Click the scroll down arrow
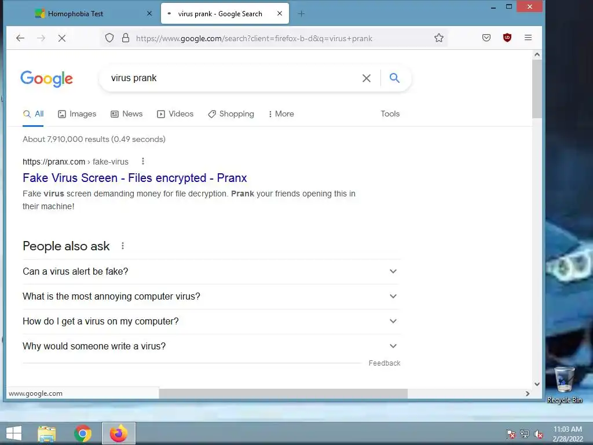Viewport: 593px width, 445px height. [537, 384]
